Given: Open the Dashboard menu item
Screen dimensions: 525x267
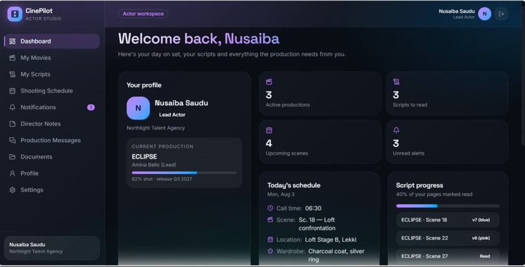Looking at the screenshot, I should 51,42.
